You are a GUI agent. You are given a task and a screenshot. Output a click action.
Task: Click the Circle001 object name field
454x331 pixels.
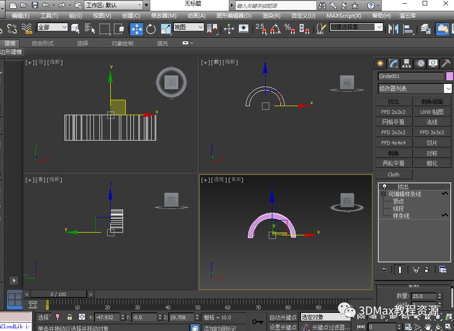[x=410, y=76]
